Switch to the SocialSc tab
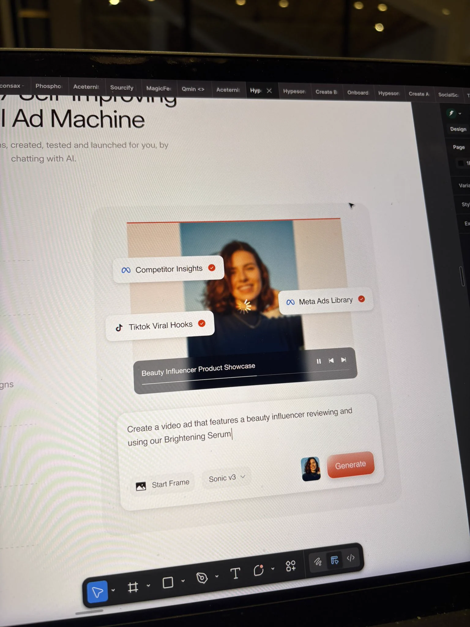Screen dimensions: 470x627 (x=448, y=95)
